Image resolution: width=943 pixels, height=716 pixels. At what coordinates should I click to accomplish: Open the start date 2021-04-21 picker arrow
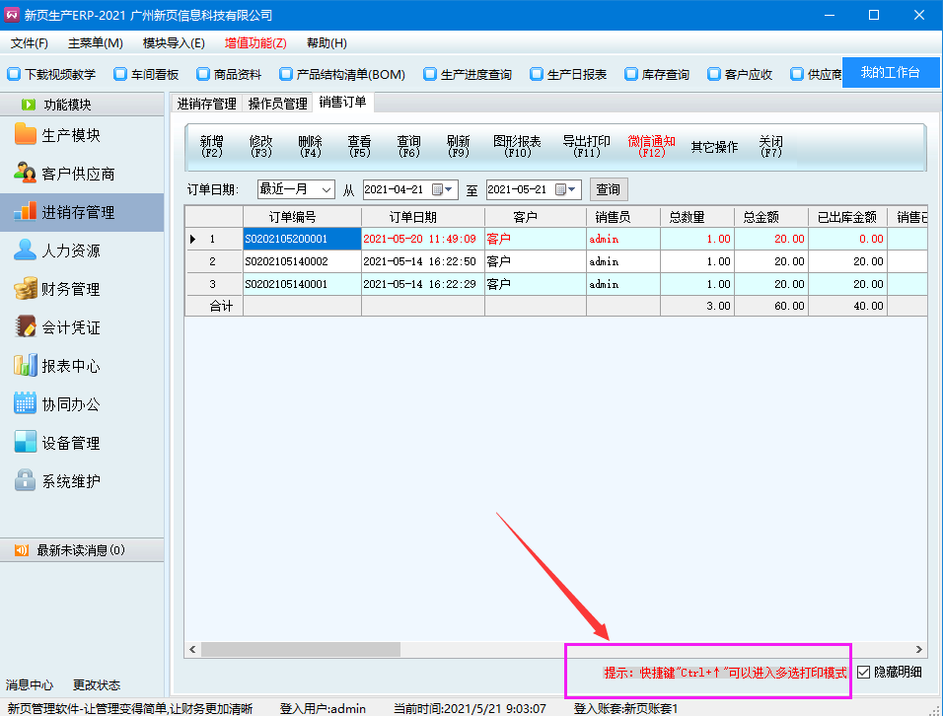[x=449, y=189]
